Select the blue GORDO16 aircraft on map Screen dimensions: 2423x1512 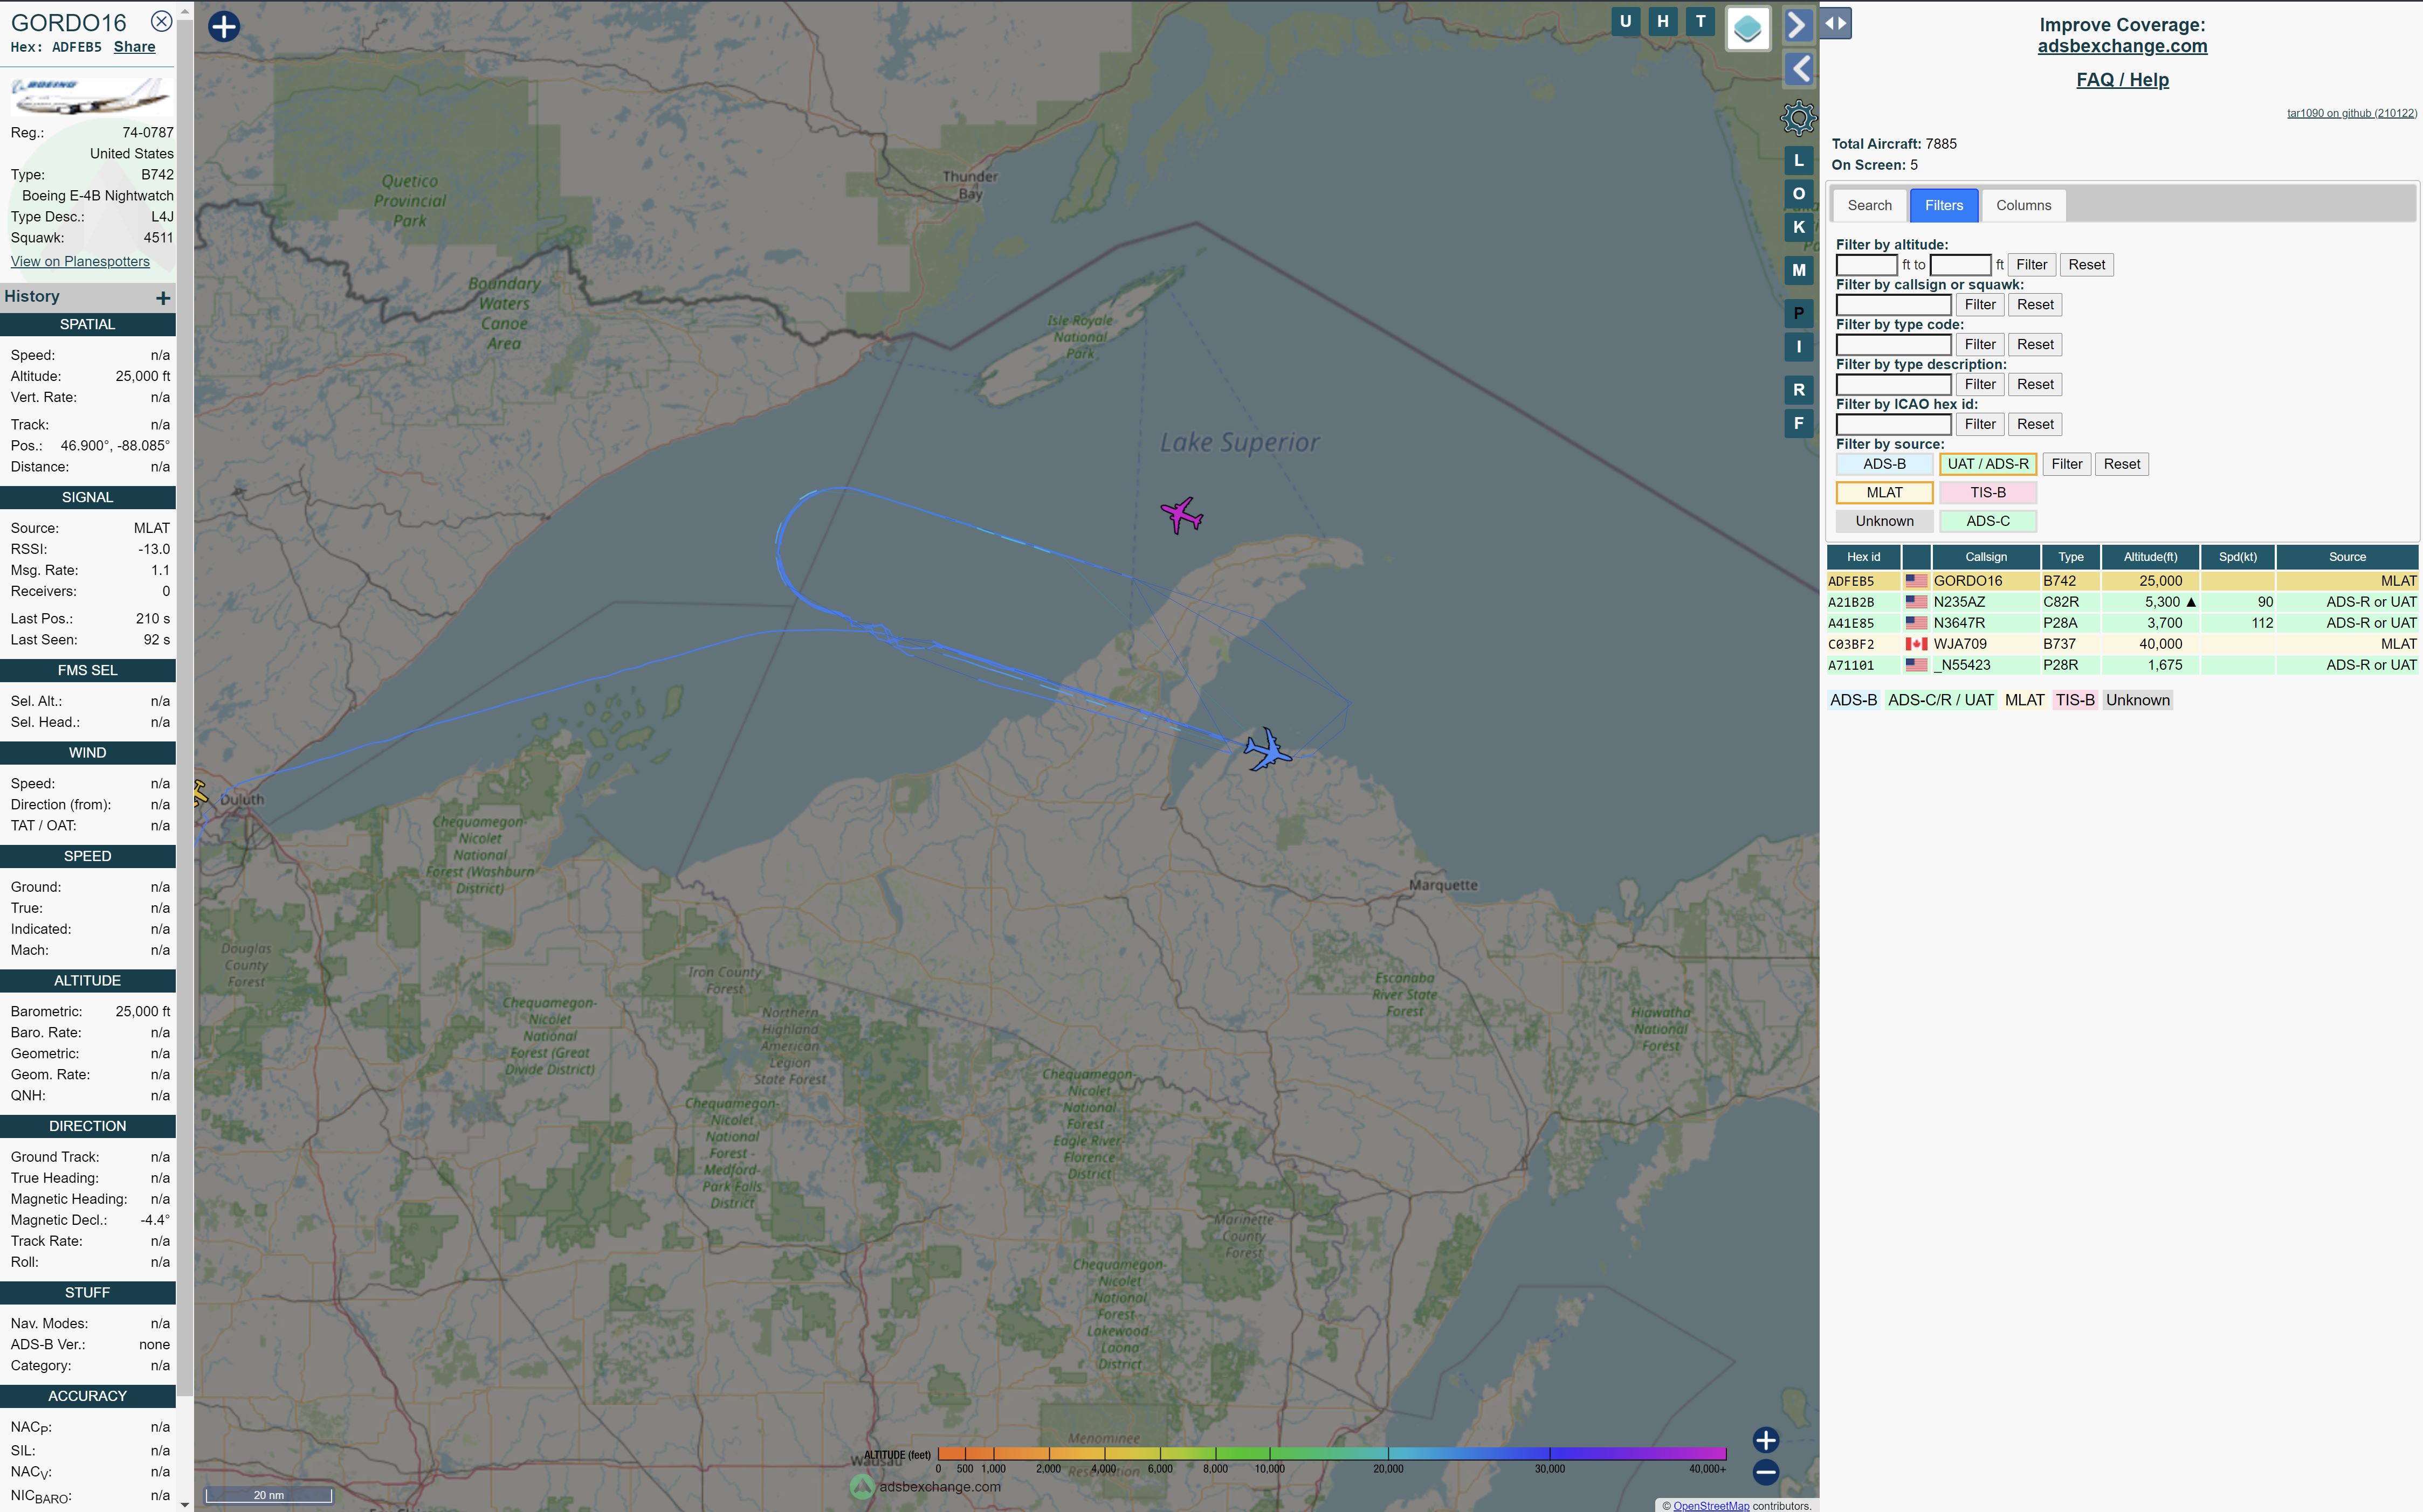point(1268,749)
